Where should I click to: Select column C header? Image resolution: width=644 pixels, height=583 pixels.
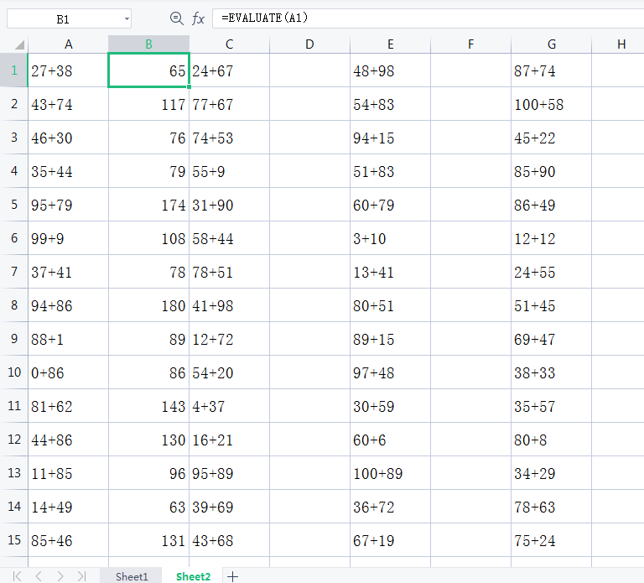point(229,44)
